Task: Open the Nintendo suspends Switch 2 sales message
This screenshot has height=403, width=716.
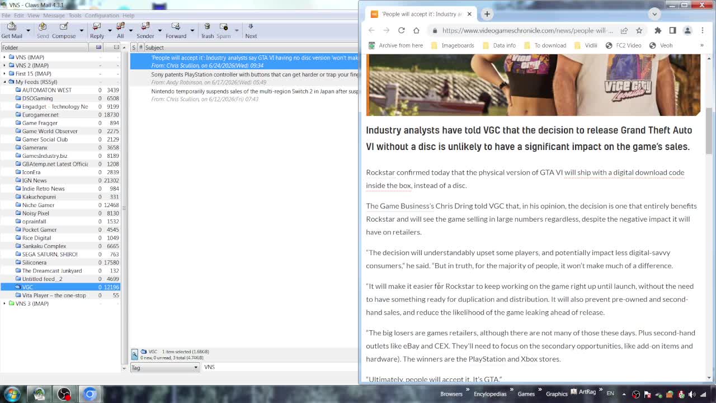Action: click(244, 95)
